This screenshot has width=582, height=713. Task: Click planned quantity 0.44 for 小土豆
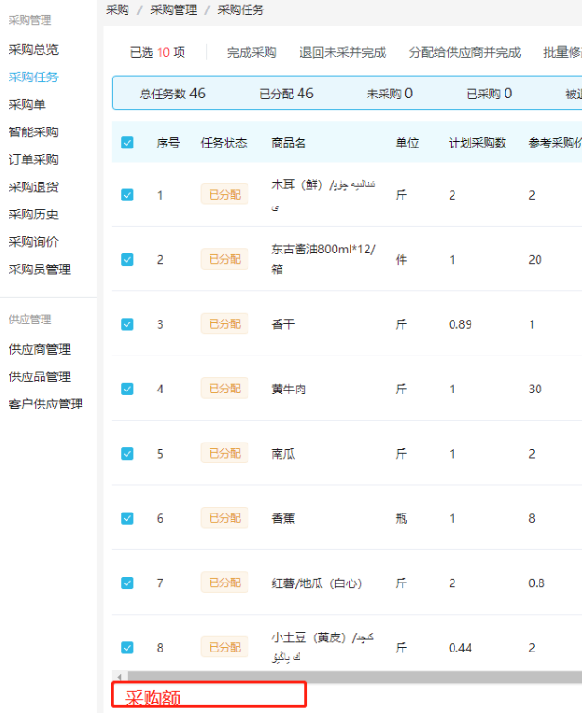coord(460,648)
